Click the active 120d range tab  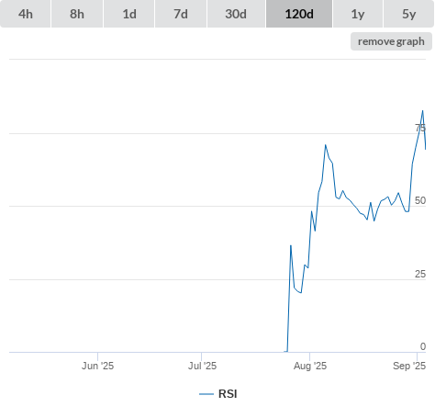tap(299, 14)
